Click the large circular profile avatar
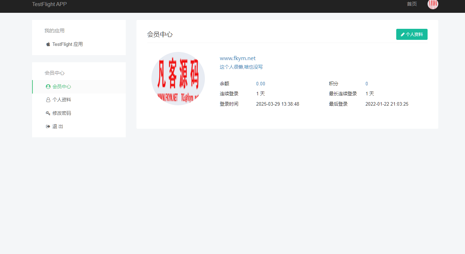Screen dimensions: 465x254 (178, 79)
